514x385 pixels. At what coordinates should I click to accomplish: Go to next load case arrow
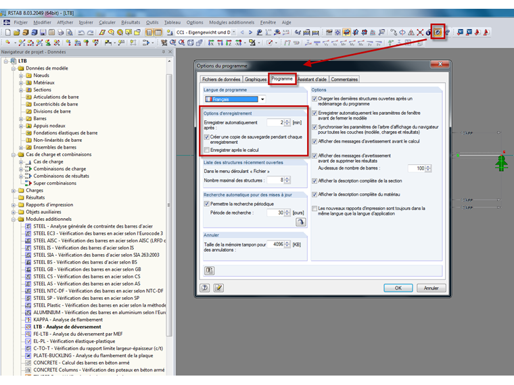(x=250, y=32)
